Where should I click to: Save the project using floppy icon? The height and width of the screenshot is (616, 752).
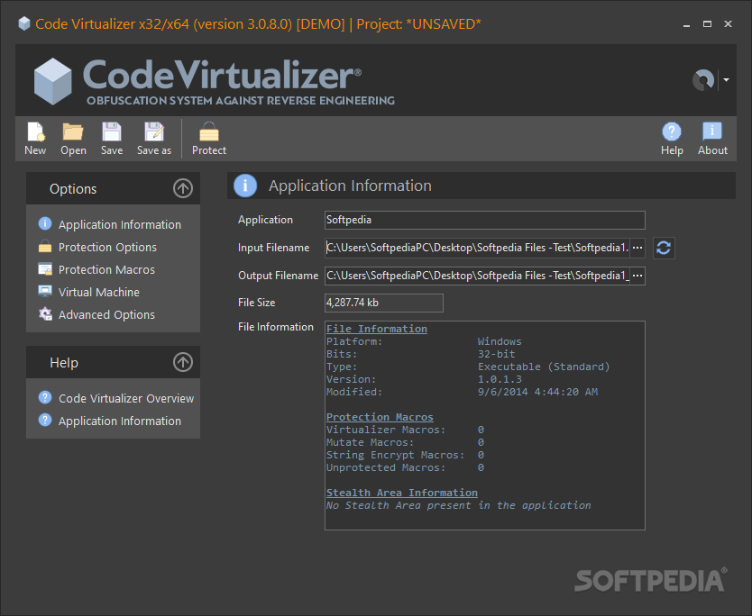coord(112,139)
